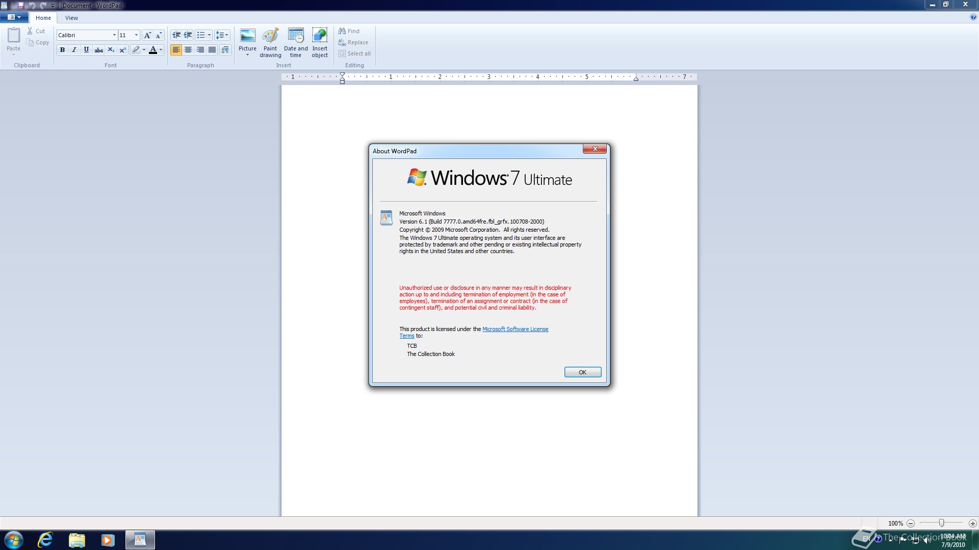Click the zoom slider handle
979x550 pixels.
tap(942, 523)
